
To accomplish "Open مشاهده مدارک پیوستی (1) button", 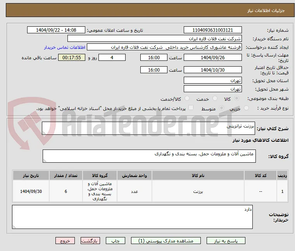I will click(x=166, y=241).
